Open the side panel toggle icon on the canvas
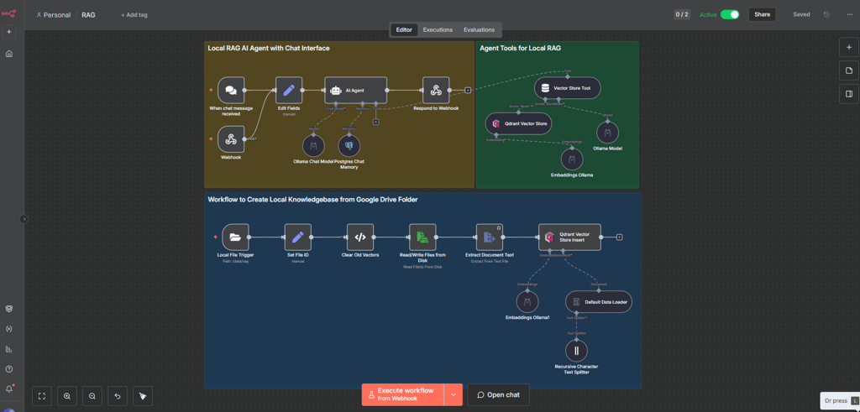The image size is (860, 412). pos(849,94)
